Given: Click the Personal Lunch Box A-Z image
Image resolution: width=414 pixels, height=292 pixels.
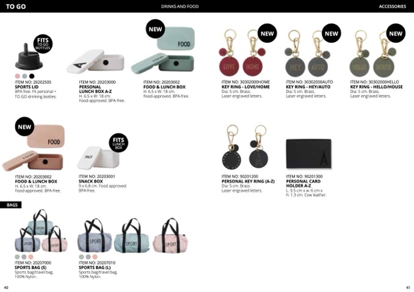Looking at the screenshot, I should (x=95, y=61).
